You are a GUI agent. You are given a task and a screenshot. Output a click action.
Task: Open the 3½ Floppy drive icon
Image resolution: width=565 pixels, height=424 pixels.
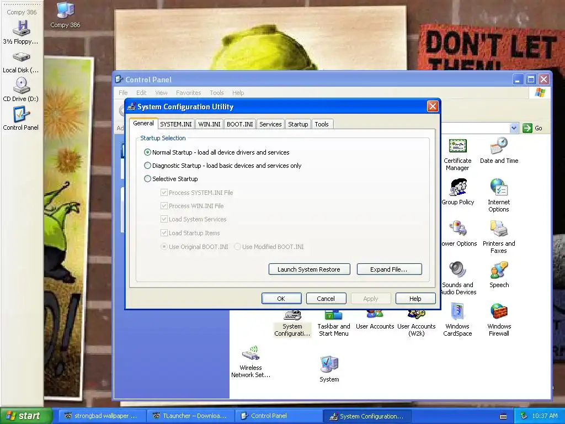point(21,32)
